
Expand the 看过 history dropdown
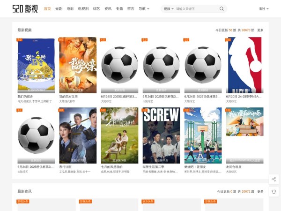click(x=263, y=9)
